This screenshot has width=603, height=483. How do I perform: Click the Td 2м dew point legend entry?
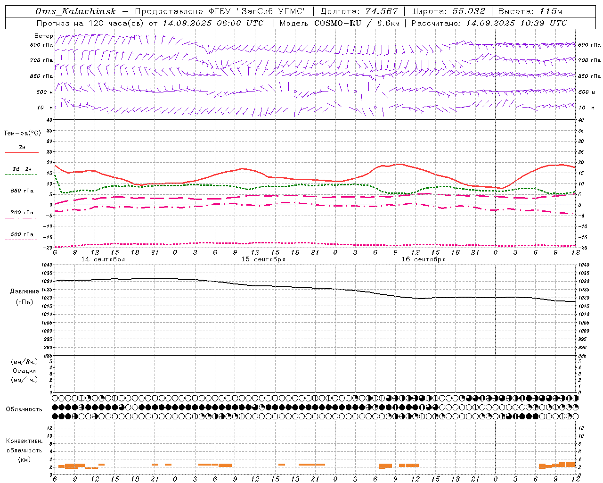tap(22, 169)
